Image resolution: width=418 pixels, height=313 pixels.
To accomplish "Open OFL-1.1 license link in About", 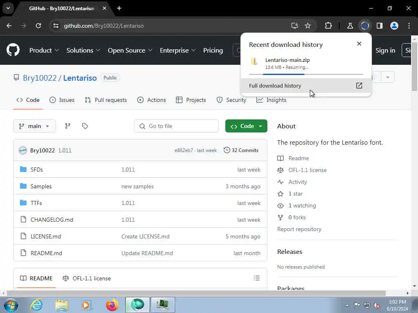I will [302, 170].
